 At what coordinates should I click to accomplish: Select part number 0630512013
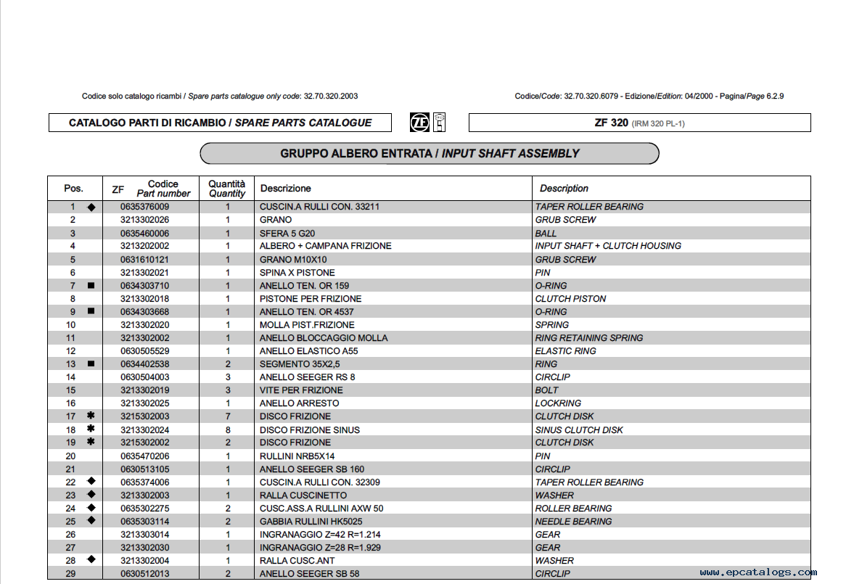point(145,574)
